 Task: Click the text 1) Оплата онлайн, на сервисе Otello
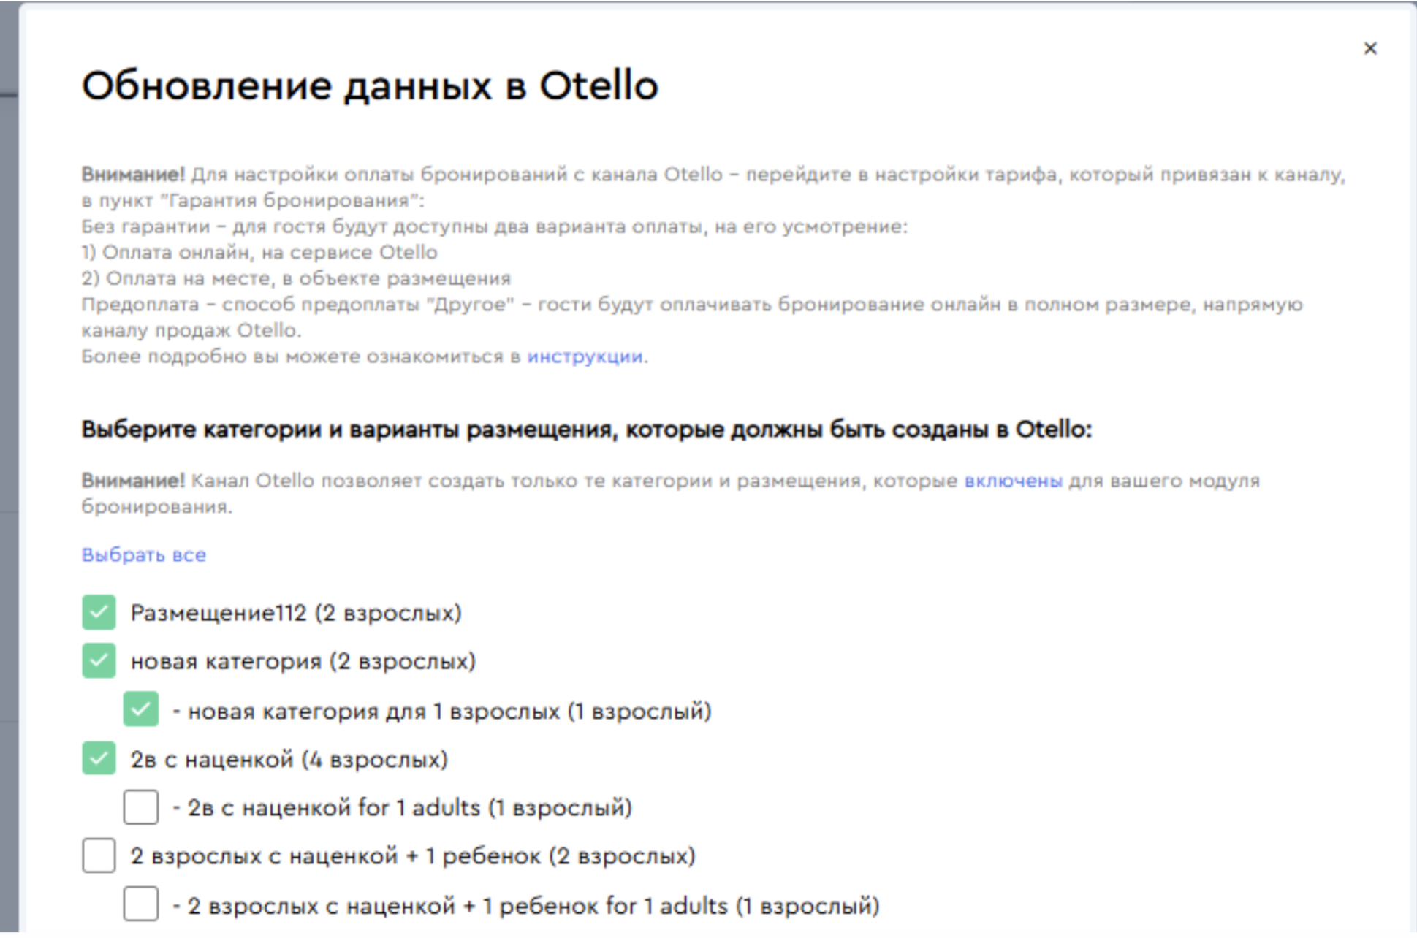coord(259,253)
